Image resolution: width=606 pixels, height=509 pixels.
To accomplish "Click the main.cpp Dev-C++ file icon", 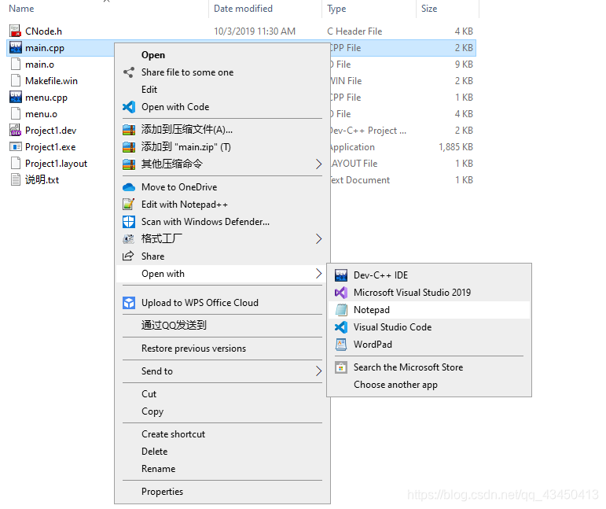I will 15,47.
